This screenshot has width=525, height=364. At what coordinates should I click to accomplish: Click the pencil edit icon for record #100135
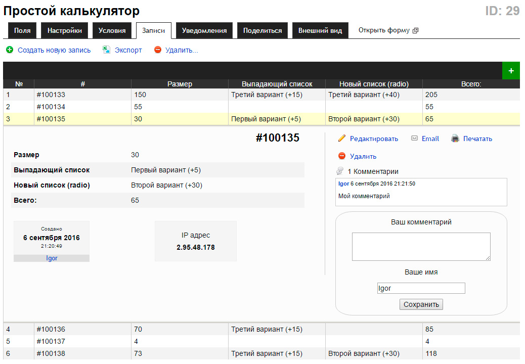click(x=342, y=139)
